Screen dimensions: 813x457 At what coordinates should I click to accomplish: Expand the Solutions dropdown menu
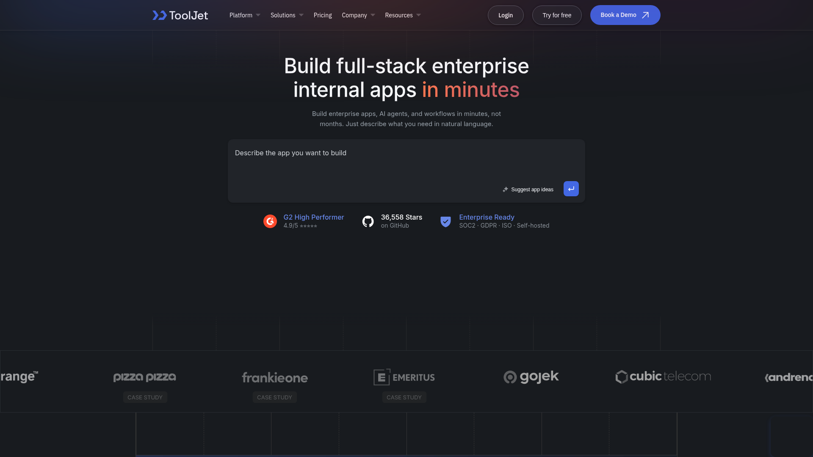coord(287,15)
